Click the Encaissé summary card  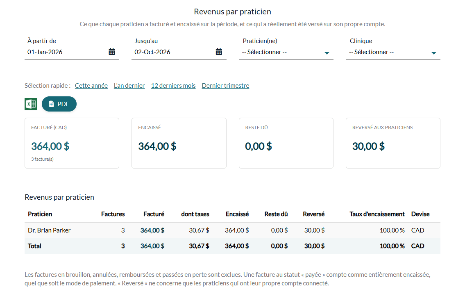click(179, 143)
